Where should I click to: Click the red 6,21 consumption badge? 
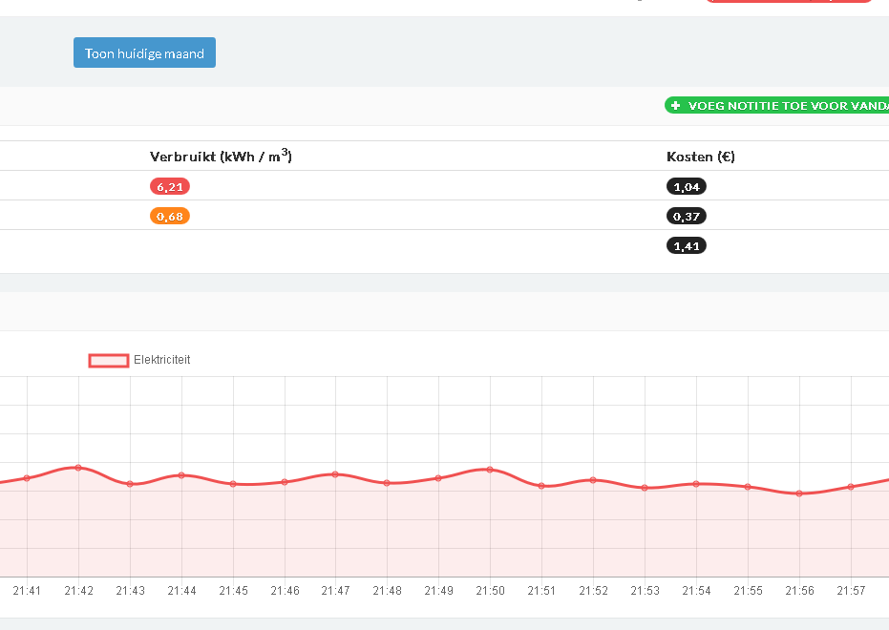[170, 186]
